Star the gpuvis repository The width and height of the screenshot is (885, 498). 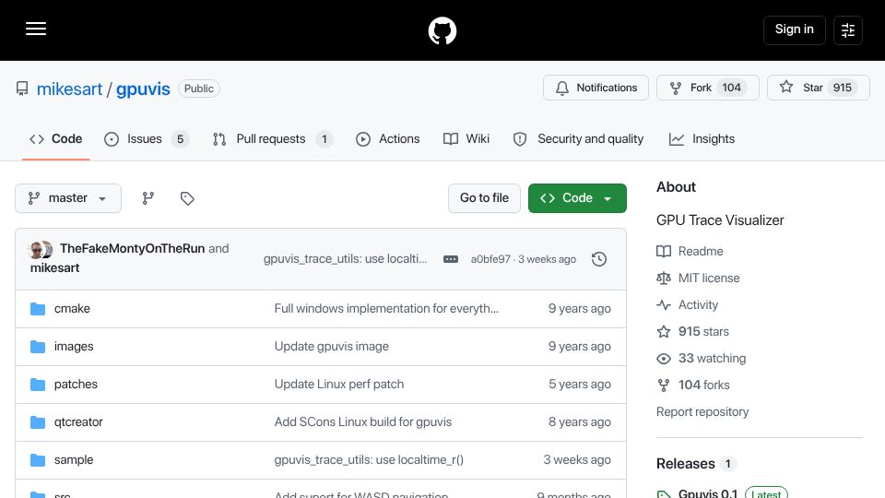(x=819, y=88)
